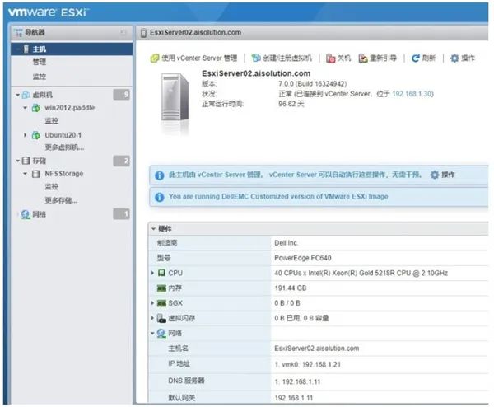The image size is (494, 407).
Task: Open 网络 in the navigator
Action: pyautogui.click(x=39, y=215)
